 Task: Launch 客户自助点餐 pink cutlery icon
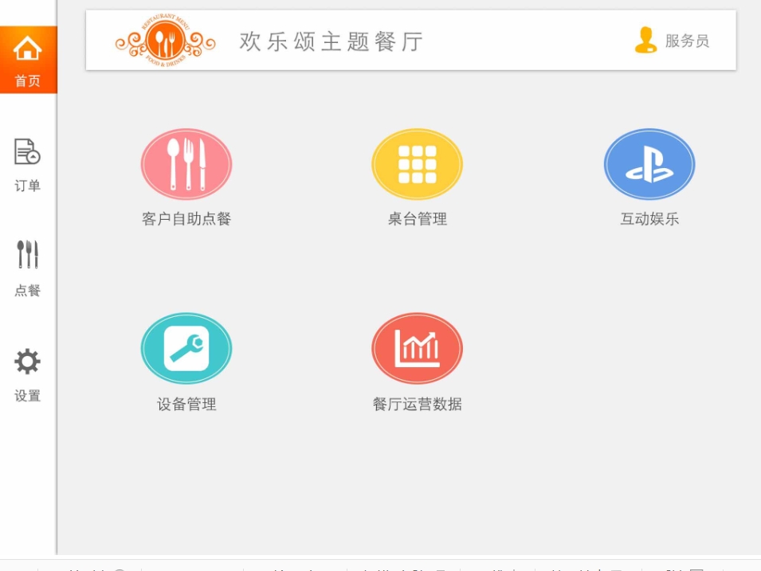tap(186, 164)
